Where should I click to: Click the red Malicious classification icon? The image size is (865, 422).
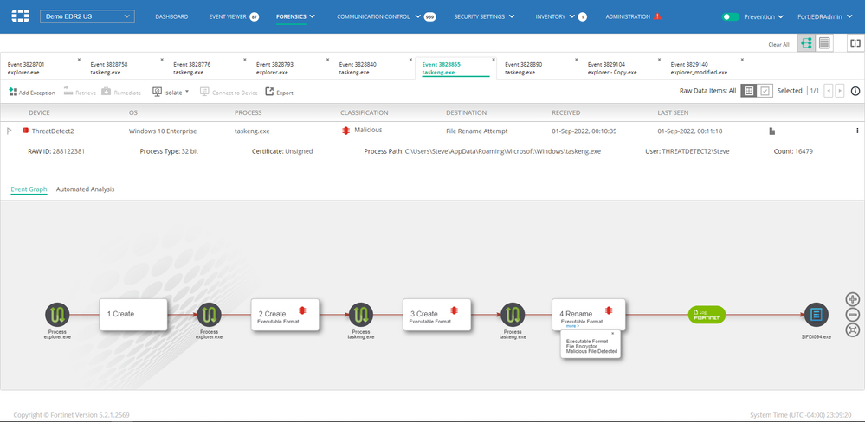click(x=345, y=131)
